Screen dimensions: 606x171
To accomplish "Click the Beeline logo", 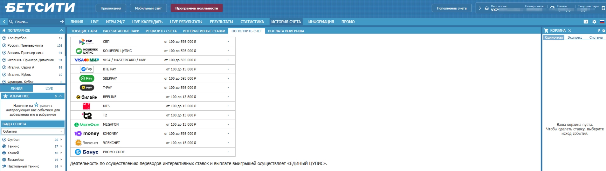I will coord(87,97).
